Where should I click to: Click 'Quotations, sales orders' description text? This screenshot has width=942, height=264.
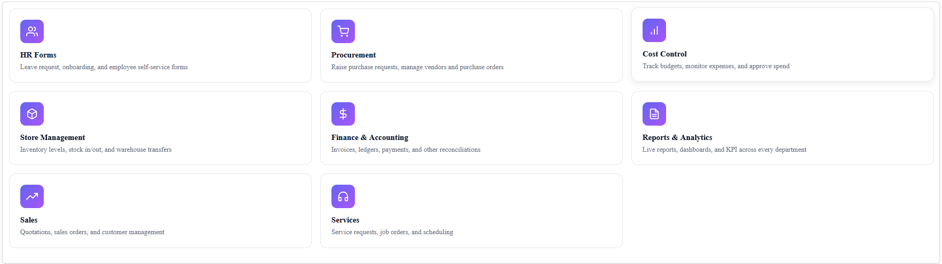tap(92, 232)
